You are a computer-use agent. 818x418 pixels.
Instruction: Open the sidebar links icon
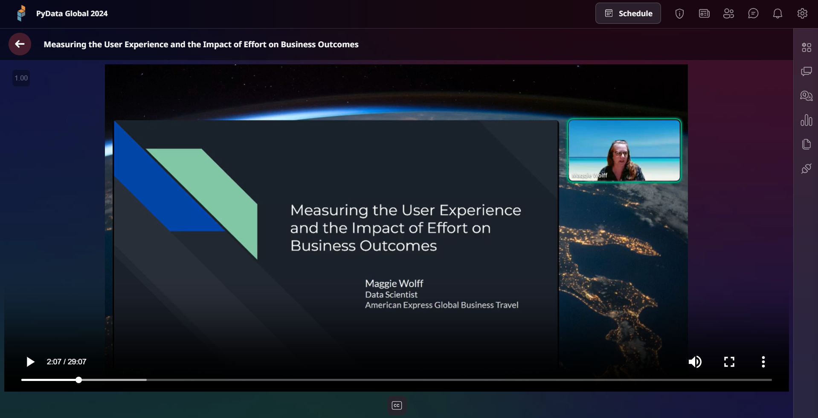(x=806, y=169)
